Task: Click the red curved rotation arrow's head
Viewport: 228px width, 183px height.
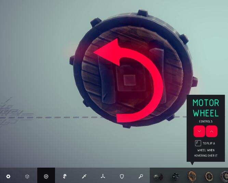Action: (x=103, y=53)
